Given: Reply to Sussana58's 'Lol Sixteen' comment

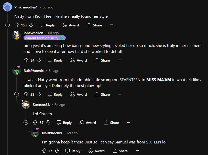Looking at the screenshot, I should pyautogui.click(x=64, y=123).
